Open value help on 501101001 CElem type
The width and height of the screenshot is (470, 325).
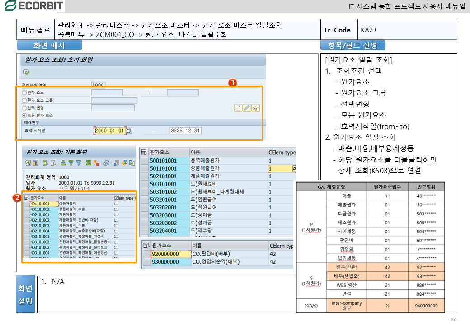click(x=295, y=168)
